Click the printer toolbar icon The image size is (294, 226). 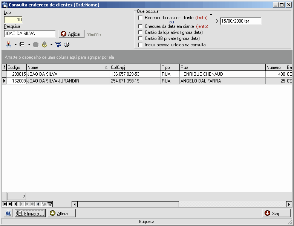tap(67, 44)
